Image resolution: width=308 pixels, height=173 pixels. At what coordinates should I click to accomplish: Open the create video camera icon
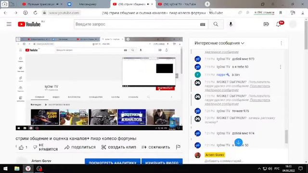click(x=266, y=24)
